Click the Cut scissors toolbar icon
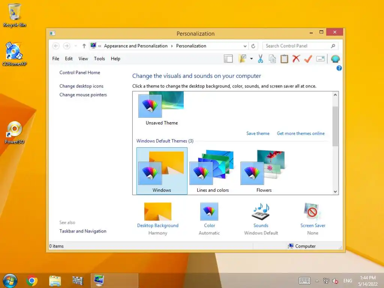Viewport: 384px width, 288px height. (x=260, y=59)
